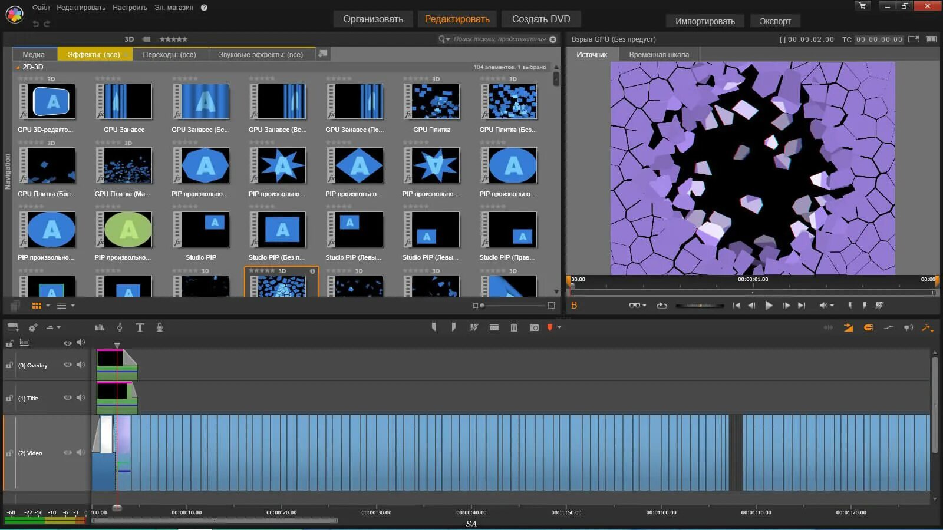943x530 pixels.
Task: Click the shuttle speed slider in preview
Action: 700,306
